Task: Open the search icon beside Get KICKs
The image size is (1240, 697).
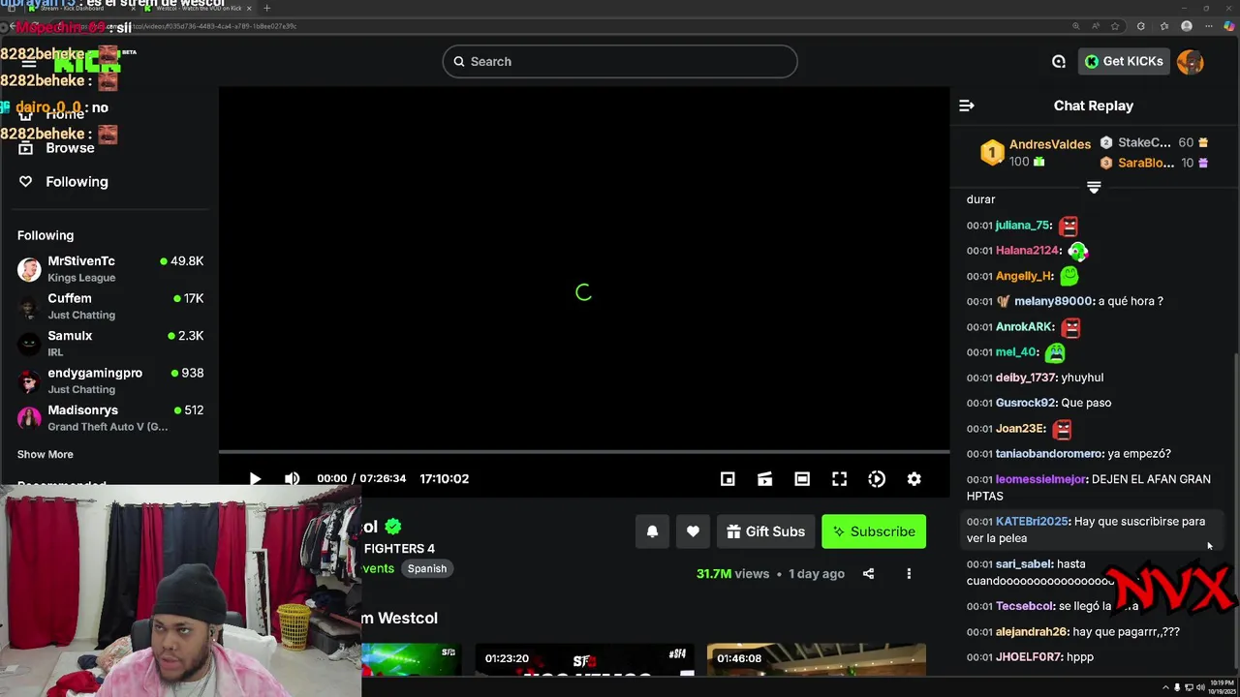Action: [1059, 61]
